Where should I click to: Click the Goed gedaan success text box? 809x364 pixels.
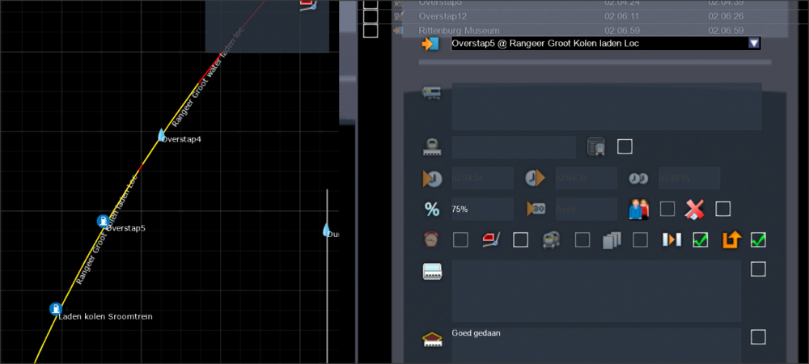pos(595,344)
